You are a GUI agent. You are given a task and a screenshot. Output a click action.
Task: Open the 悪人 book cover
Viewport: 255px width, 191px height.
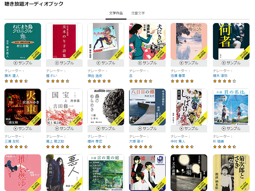point(64,173)
